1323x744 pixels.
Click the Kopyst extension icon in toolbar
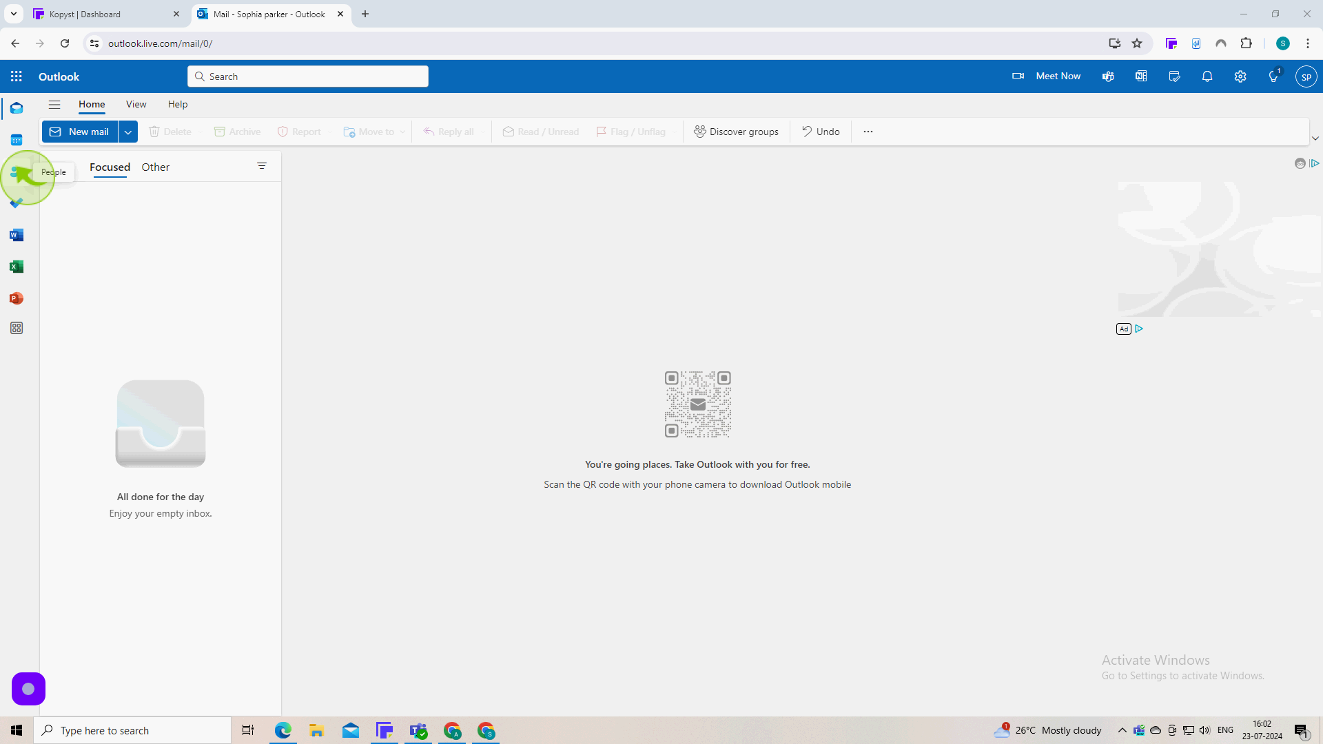coord(1171,43)
